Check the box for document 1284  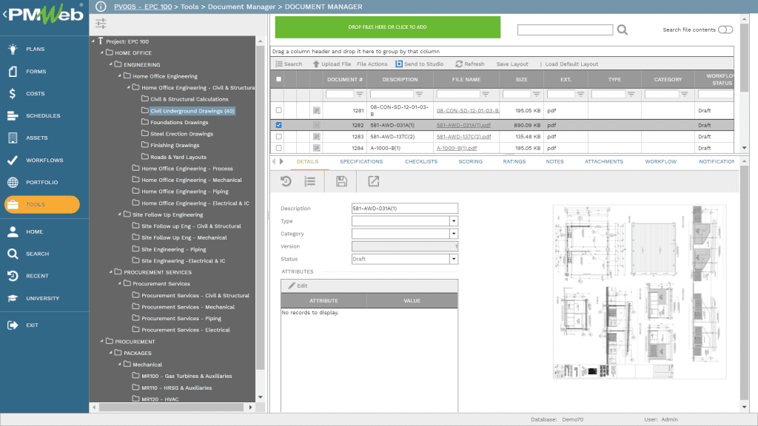click(x=278, y=148)
